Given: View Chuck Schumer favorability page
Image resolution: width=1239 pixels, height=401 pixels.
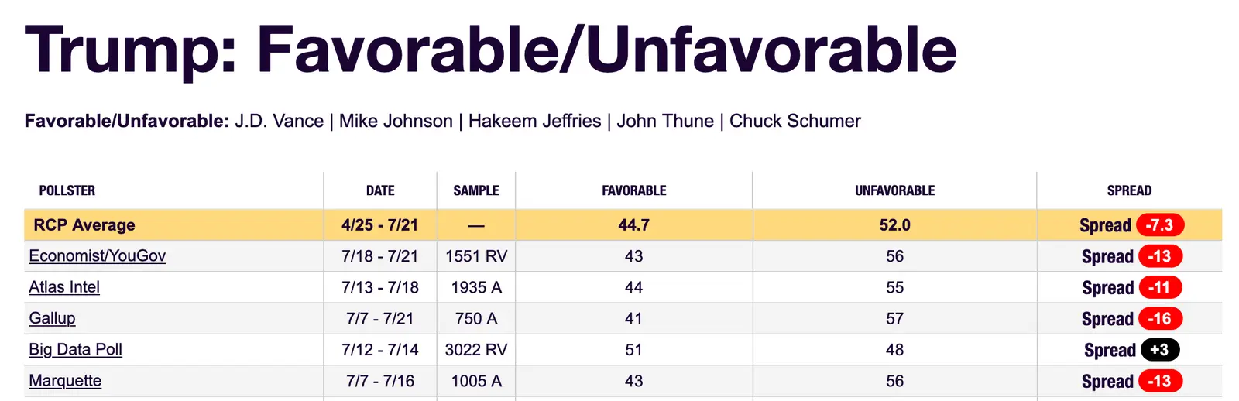Looking at the screenshot, I should coord(795,122).
